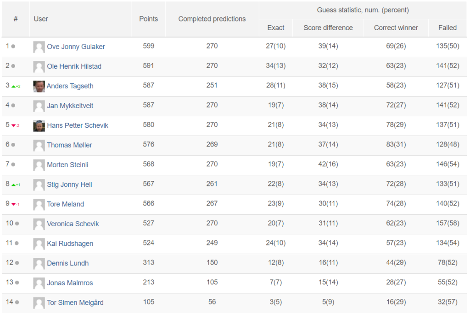Viewport: 470px width, 315px height.
Task: Open Ole Henrik Hilstad's profile link
Action: 74,66
